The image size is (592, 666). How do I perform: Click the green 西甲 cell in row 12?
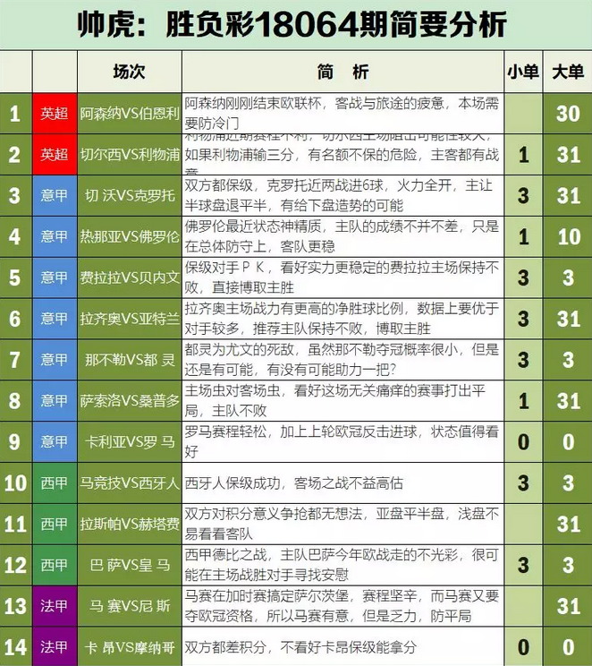[55, 566]
